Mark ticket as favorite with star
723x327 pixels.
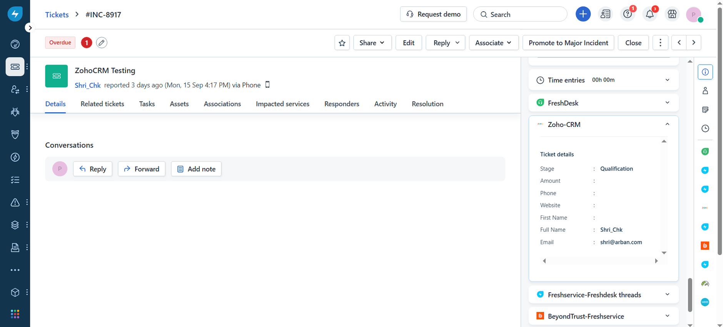point(342,43)
